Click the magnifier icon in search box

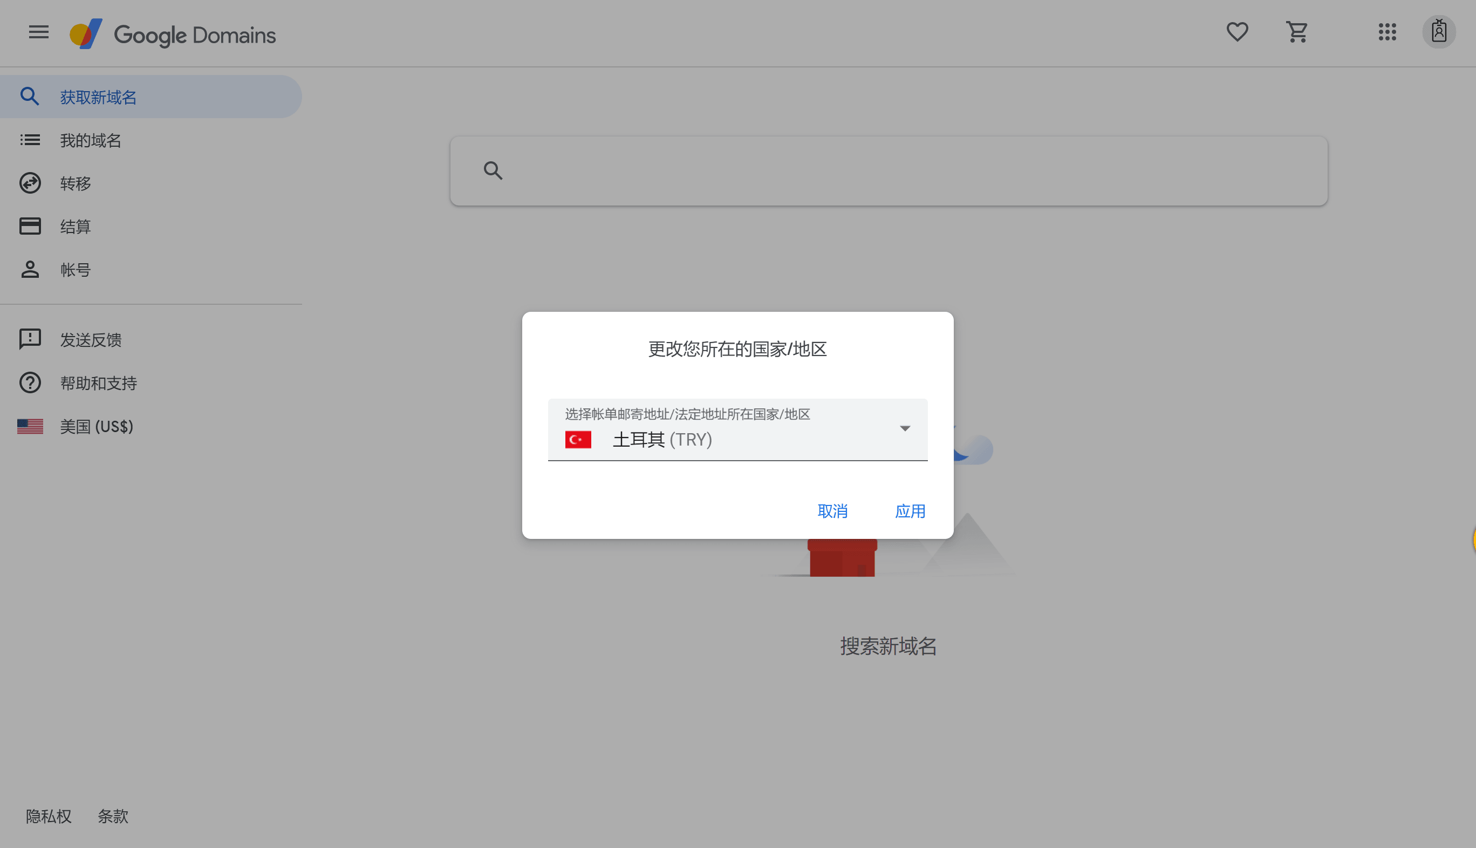point(493,170)
